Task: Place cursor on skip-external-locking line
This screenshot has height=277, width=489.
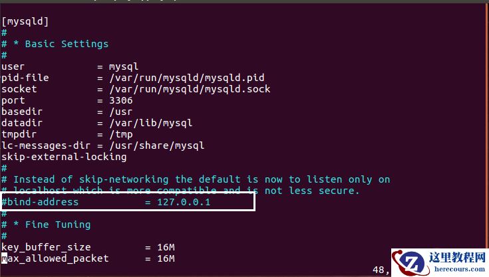Action: pyautogui.click(x=64, y=157)
